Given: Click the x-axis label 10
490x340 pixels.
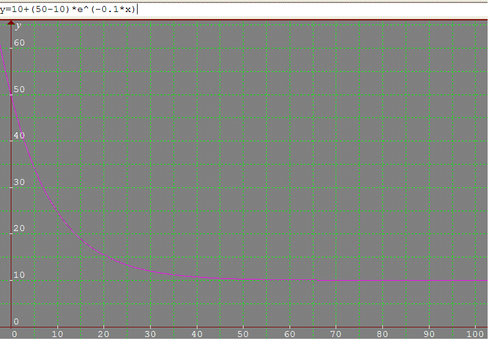Looking at the screenshot, I should 57,334.
